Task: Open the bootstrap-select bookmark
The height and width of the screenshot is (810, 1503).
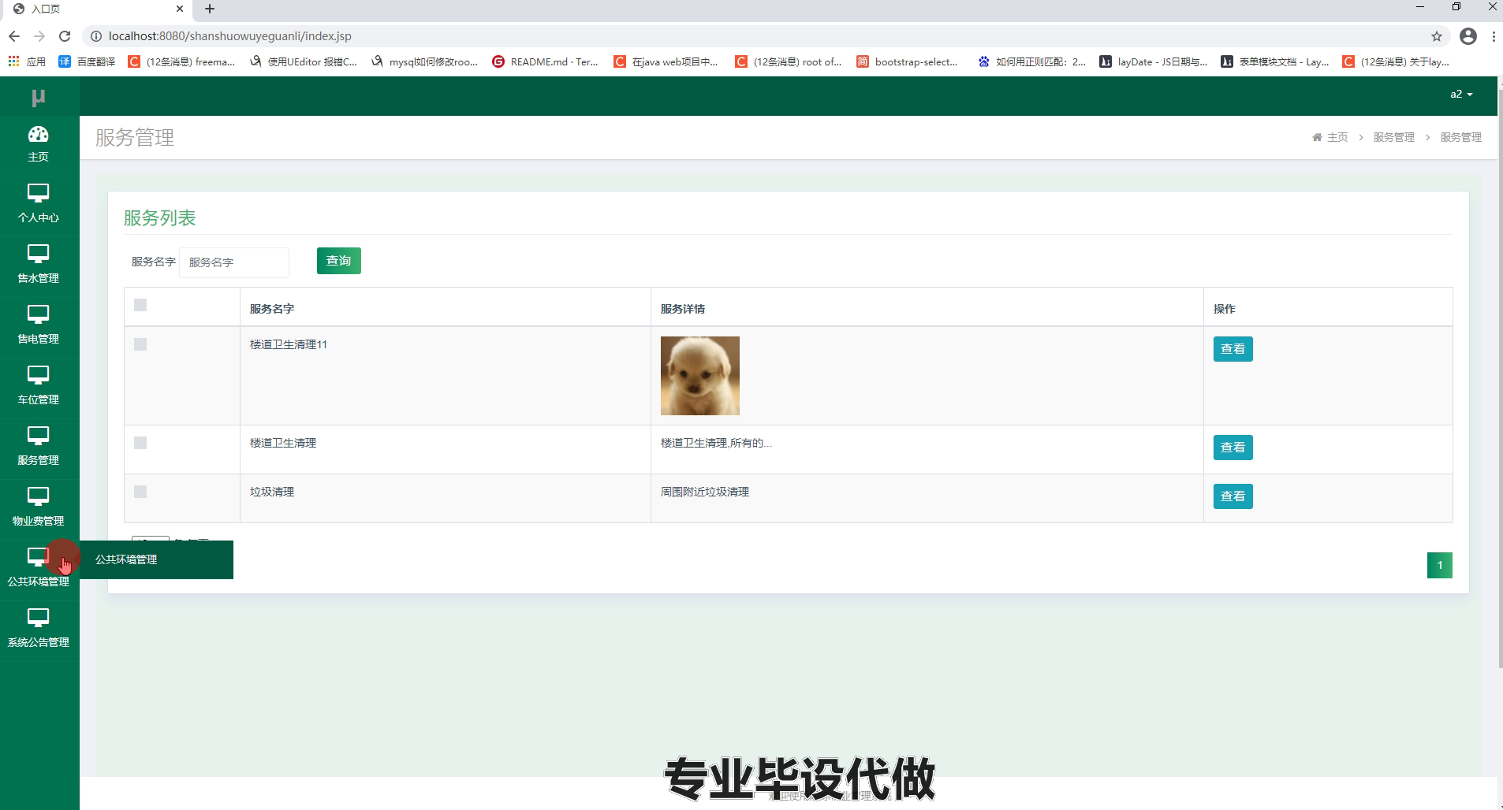Action: pyautogui.click(x=907, y=61)
